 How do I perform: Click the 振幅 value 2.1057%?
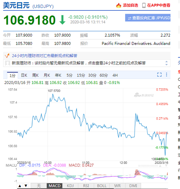(x=112, y=35)
